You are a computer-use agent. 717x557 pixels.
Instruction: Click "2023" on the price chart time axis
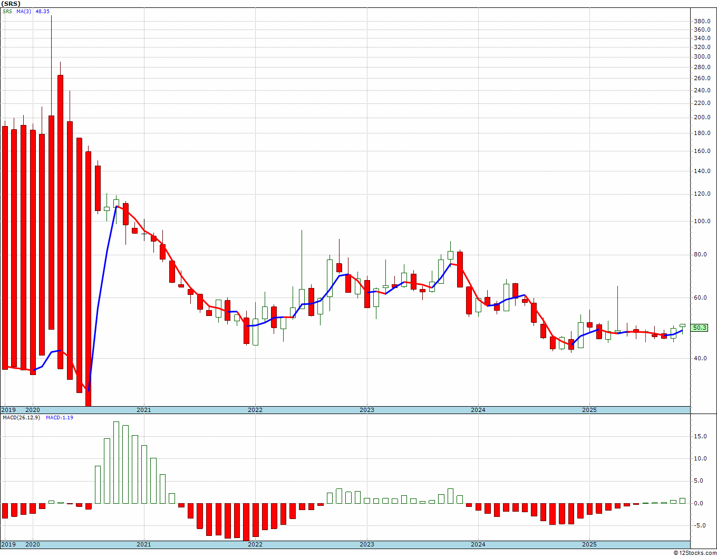(367, 410)
